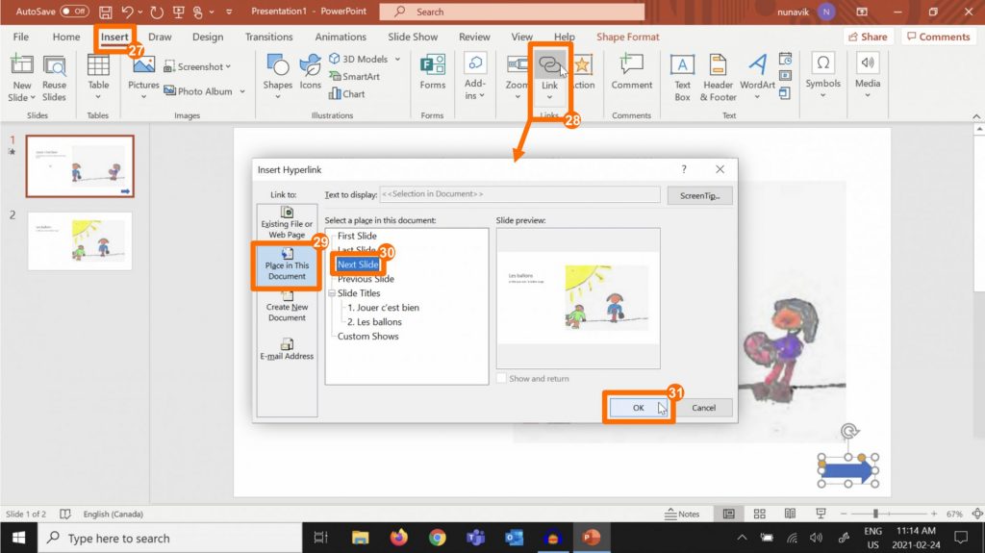The width and height of the screenshot is (985, 553).
Task: Check the Show and return checkbox
Action: tap(502, 379)
